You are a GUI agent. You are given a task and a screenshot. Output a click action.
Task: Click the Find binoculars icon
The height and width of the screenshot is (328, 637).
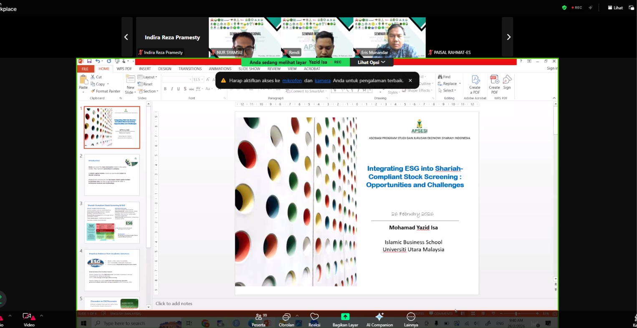pos(440,77)
